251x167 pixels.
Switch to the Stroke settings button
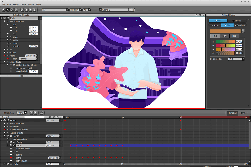point(237,21)
